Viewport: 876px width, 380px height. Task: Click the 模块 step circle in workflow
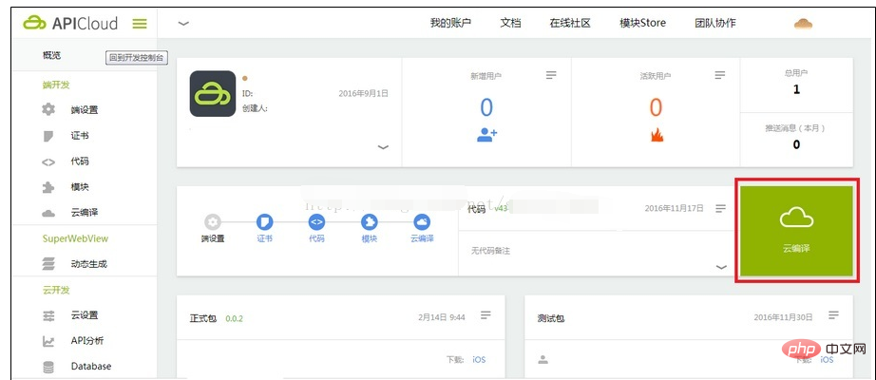[370, 222]
